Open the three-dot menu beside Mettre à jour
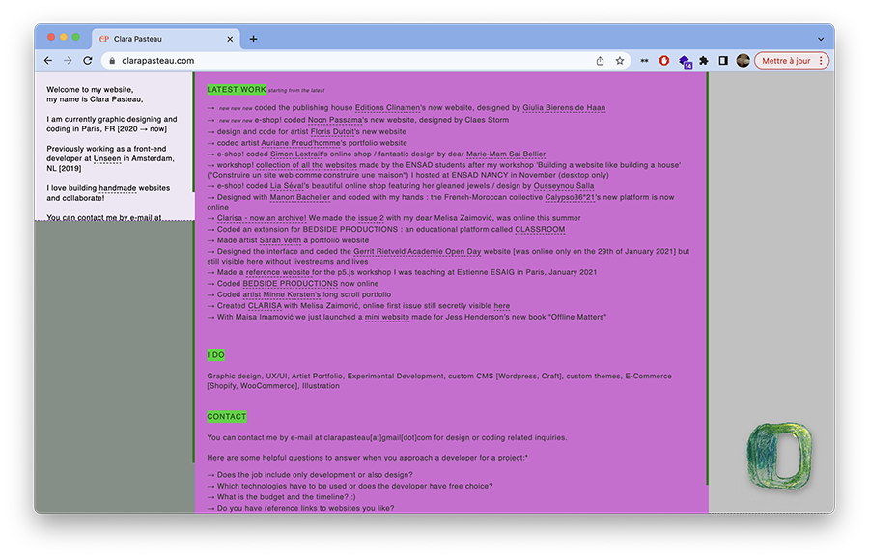The width and height of the screenshot is (869, 559). pyautogui.click(x=821, y=61)
